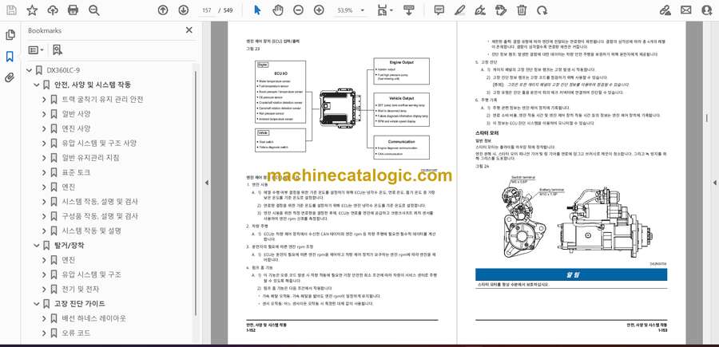Click the page number field showing 157
719x347 pixels.
point(207,10)
